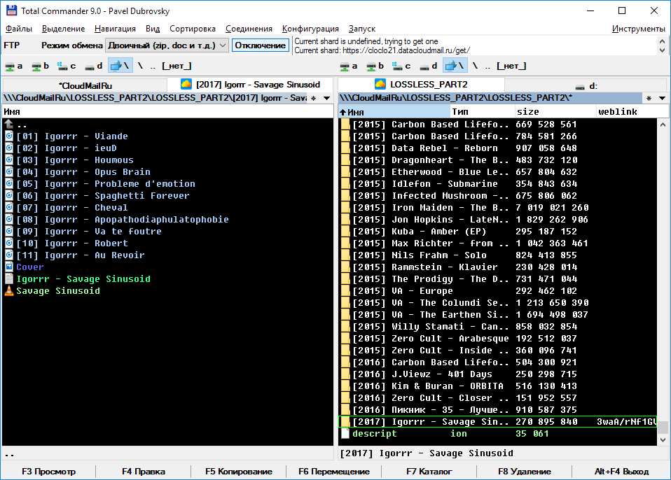Go to root in left panel drive bar

[x=140, y=66]
